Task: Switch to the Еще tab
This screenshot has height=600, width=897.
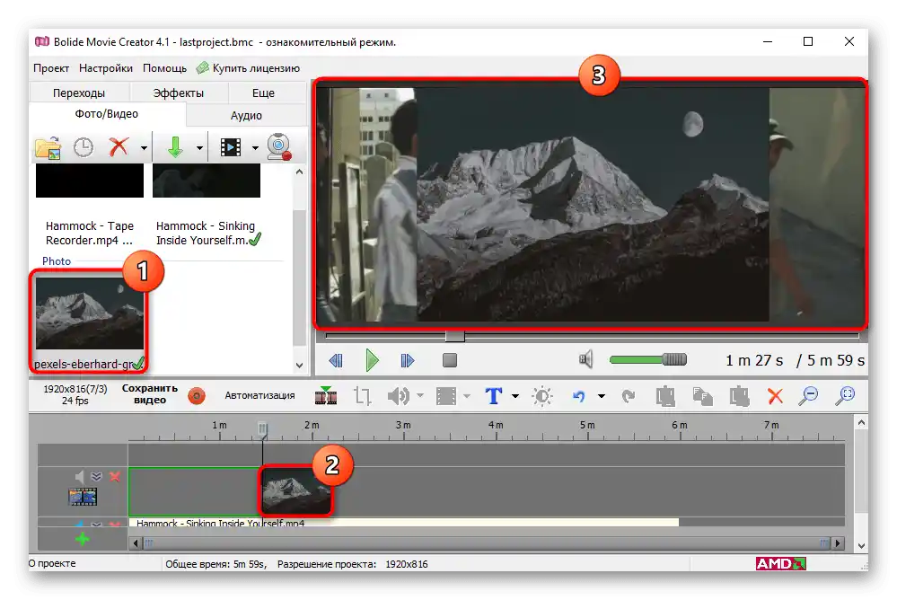Action: click(263, 93)
